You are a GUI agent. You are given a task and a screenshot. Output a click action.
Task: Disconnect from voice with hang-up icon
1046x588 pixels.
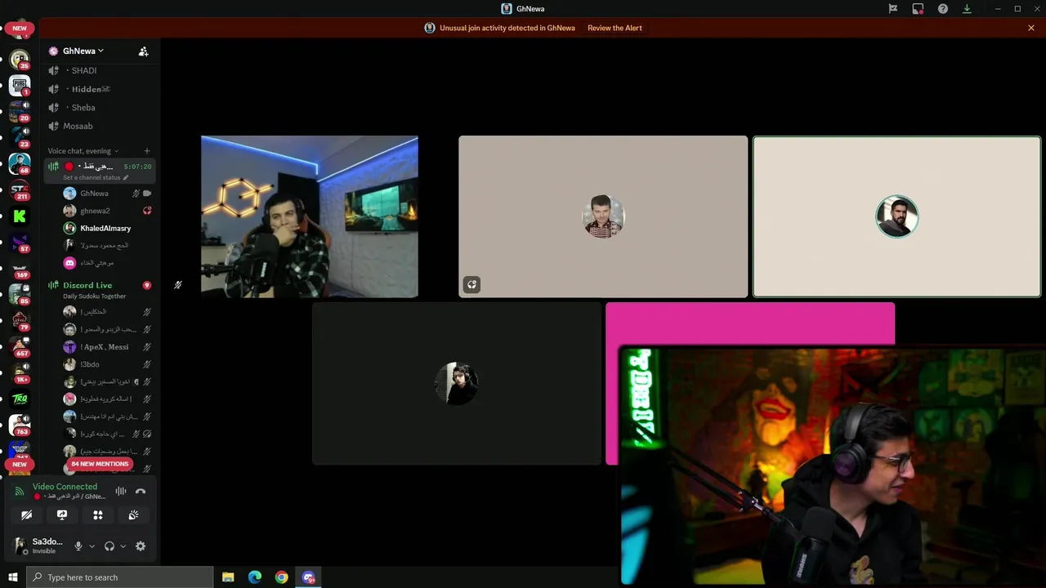[141, 491]
